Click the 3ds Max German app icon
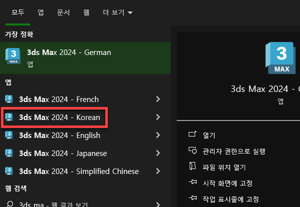The width and height of the screenshot is (300, 207). (13, 56)
